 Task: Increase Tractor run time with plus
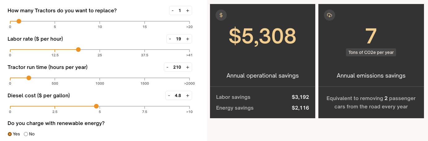coord(188,67)
